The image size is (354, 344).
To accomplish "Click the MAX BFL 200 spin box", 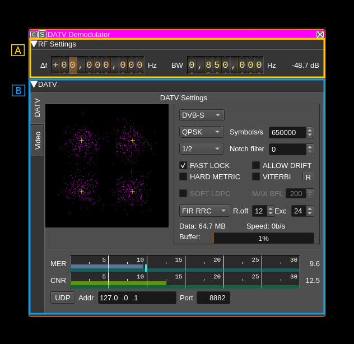I will 300,194.
